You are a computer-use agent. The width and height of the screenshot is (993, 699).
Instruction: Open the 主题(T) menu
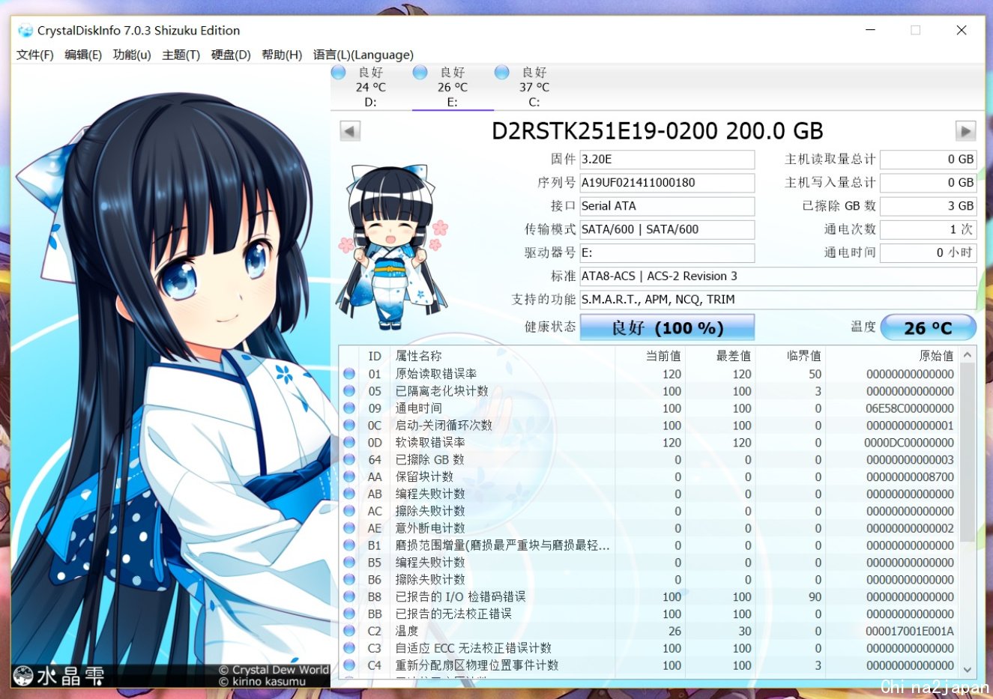181,55
